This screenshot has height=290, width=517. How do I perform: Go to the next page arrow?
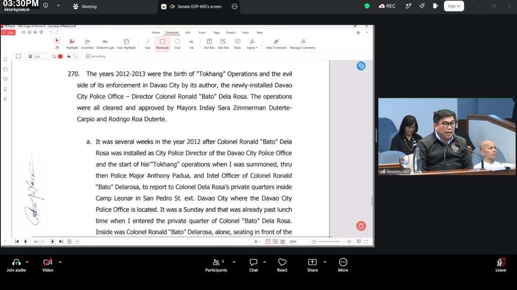tap(53, 242)
